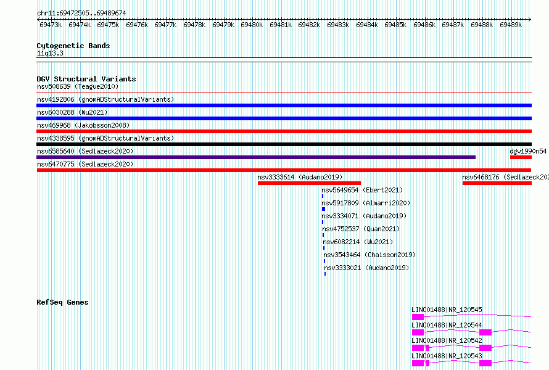The height and width of the screenshot is (370, 549).
Task: Click the 69483k ruler tick label
Action: (338, 25)
